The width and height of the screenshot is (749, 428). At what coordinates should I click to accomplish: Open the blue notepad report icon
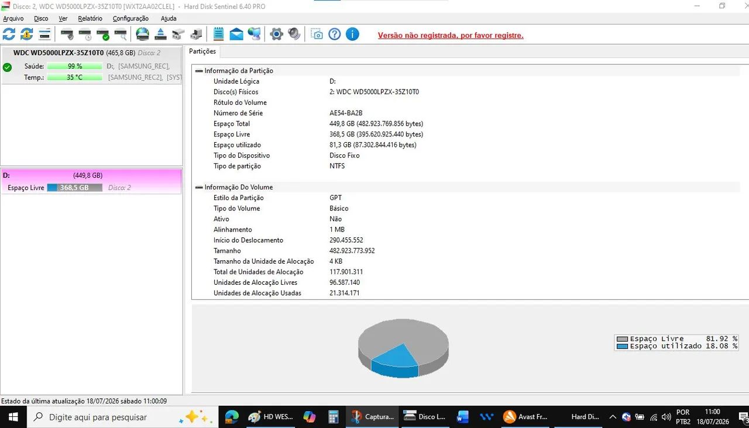218,34
